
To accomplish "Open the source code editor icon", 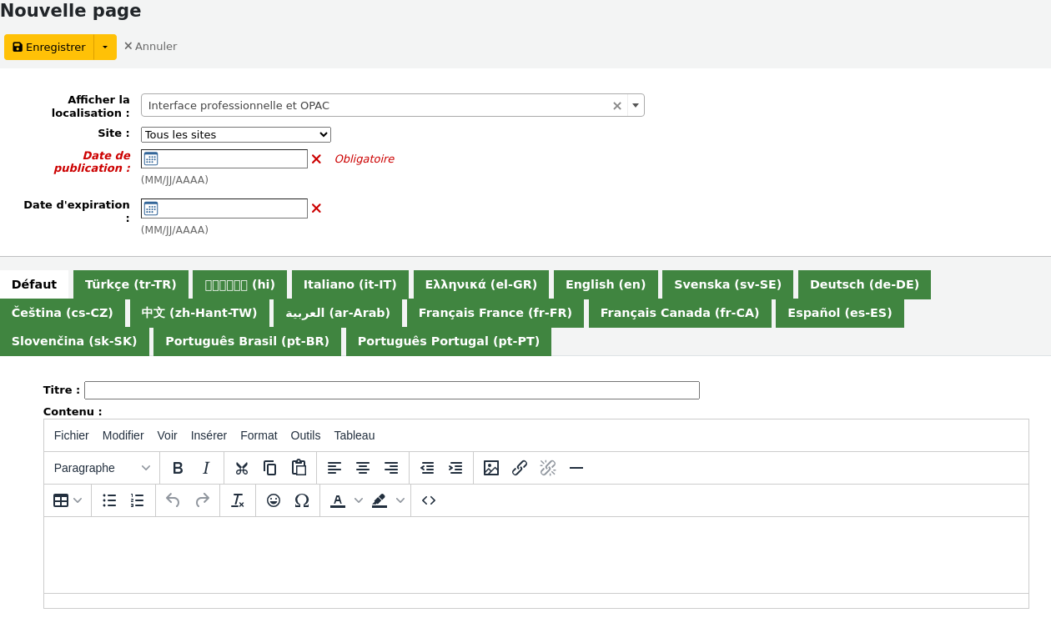I will [x=429, y=500].
